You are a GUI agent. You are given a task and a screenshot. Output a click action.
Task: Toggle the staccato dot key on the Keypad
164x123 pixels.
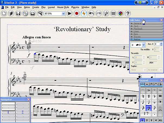coord(154,91)
